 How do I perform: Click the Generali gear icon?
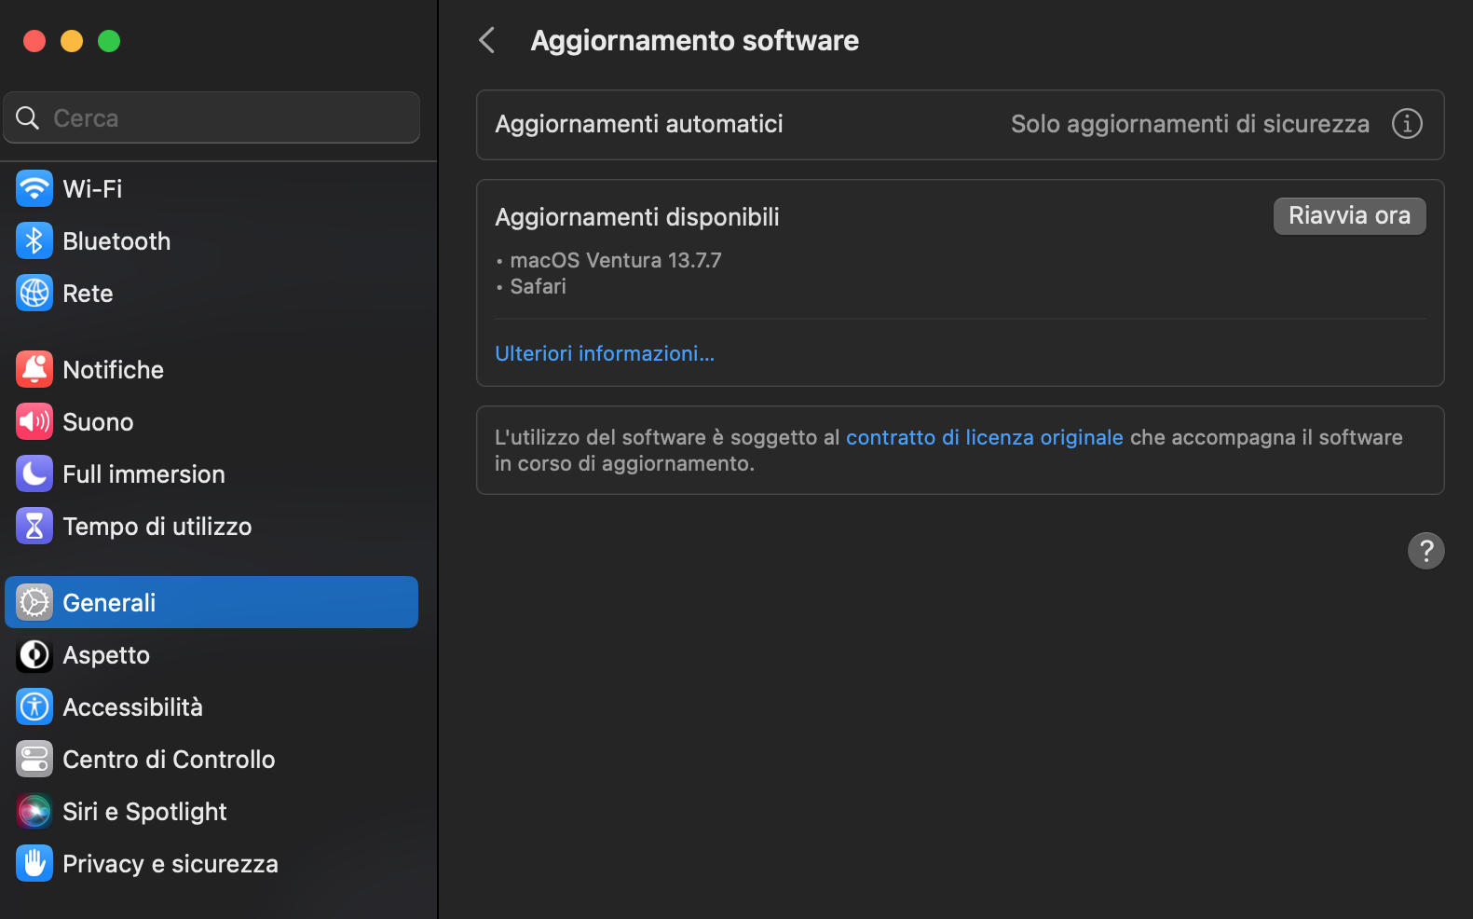point(34,602)
